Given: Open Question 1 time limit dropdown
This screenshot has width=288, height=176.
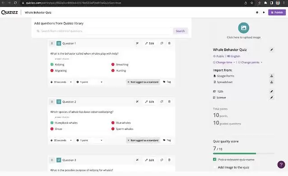Looking at the screenshot, I should click(x=61, y=82).
